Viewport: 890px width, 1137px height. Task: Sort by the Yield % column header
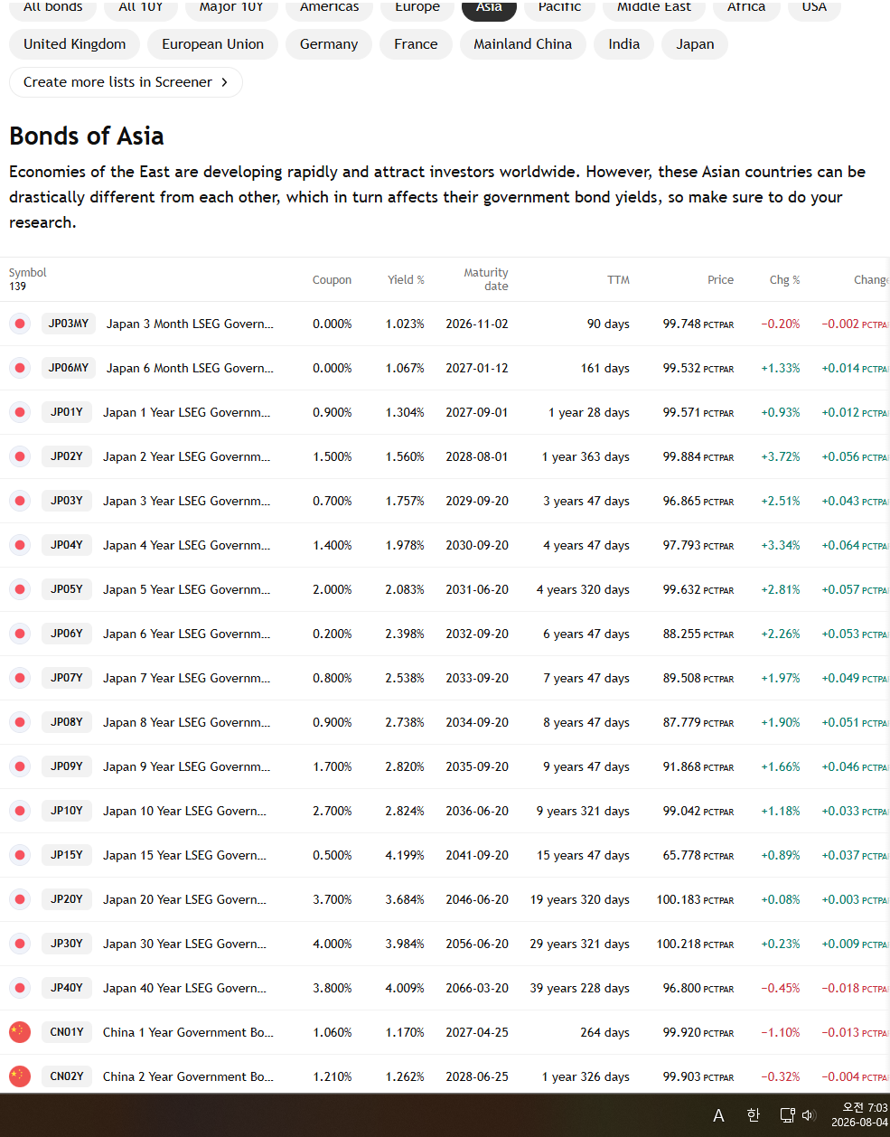pyautogui.click(x=406, y=280)
